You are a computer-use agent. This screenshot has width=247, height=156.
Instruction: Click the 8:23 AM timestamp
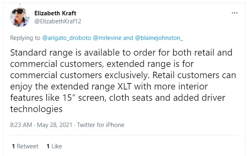pos(21,125)
